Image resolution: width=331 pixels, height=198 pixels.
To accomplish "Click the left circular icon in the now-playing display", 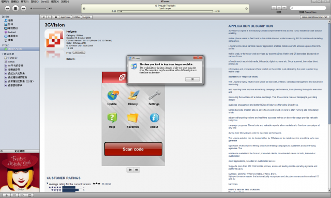I will coord(84,9).
